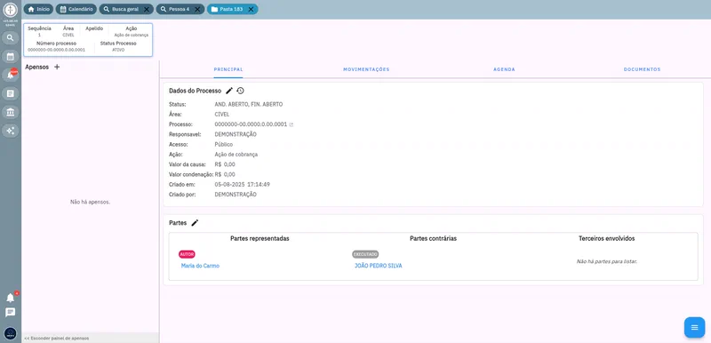Close the Pasta 183 tab

(x=251, y=9)
